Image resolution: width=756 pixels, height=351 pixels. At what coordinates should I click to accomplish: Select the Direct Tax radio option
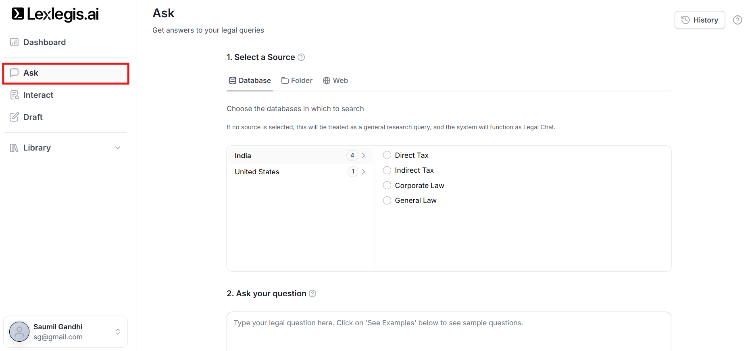pos(387,155)
